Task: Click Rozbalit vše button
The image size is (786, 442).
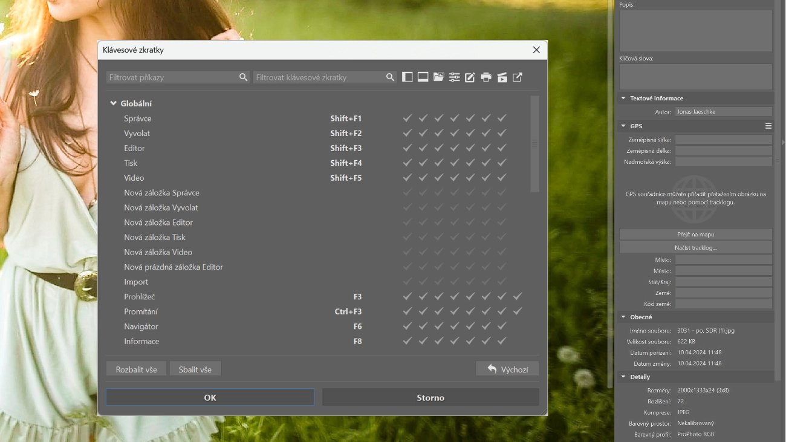Action: [136, 369]
